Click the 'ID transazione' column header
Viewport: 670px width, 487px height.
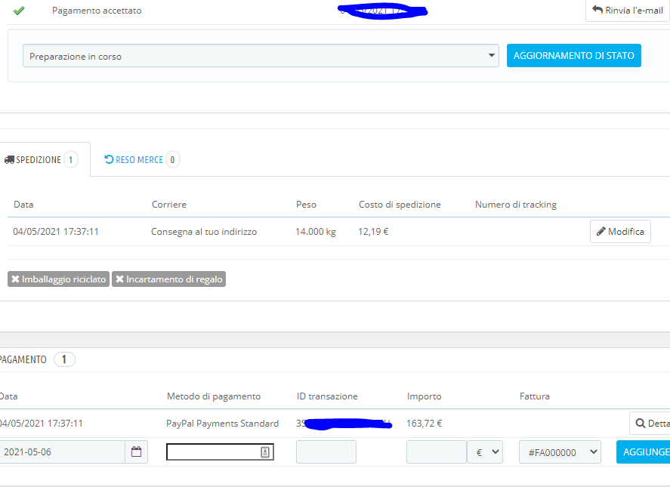click(x=327, y=396)
